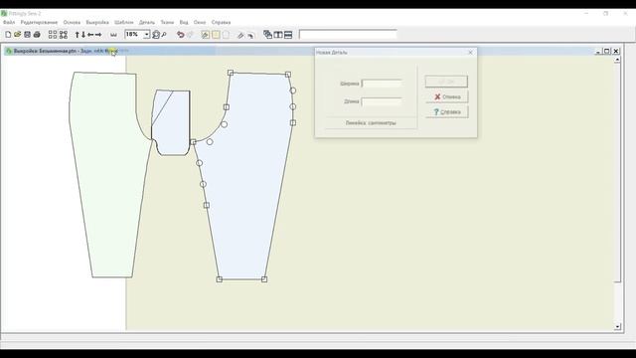Click the tile windows horizontally icon
This screenshot has width=636, height=358.
click(288, 35)
